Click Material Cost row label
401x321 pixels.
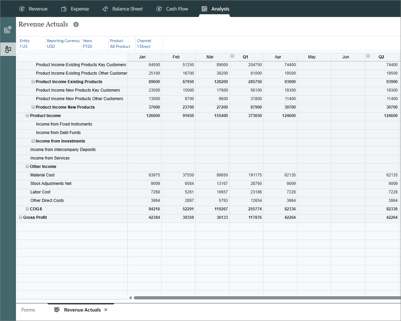point(42,175)
